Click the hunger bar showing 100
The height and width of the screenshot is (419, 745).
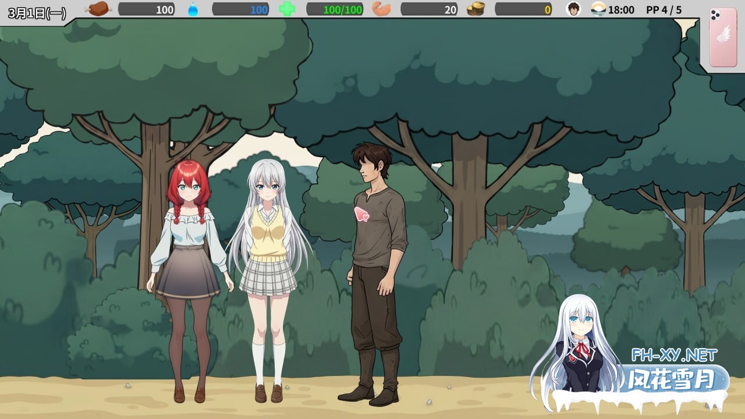tap(146, 9)
